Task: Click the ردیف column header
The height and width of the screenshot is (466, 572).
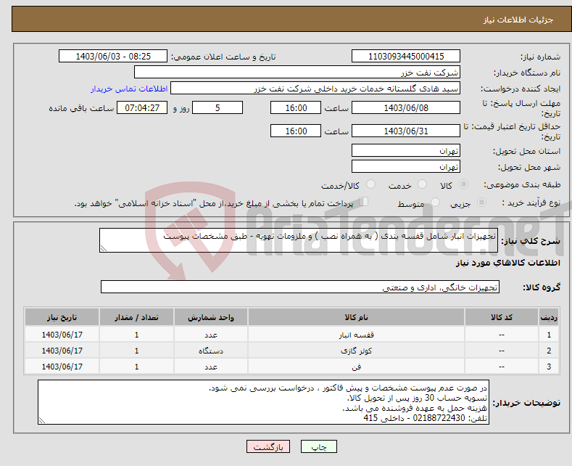Action: click(549, 317)
